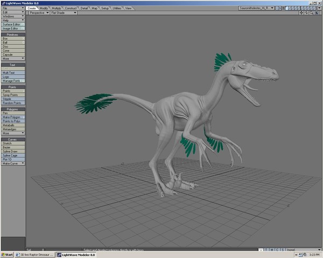Viewport: 323px width, 258px height.
Task: Open the Edit menu dropdown
Action: (x=13, y=12)
